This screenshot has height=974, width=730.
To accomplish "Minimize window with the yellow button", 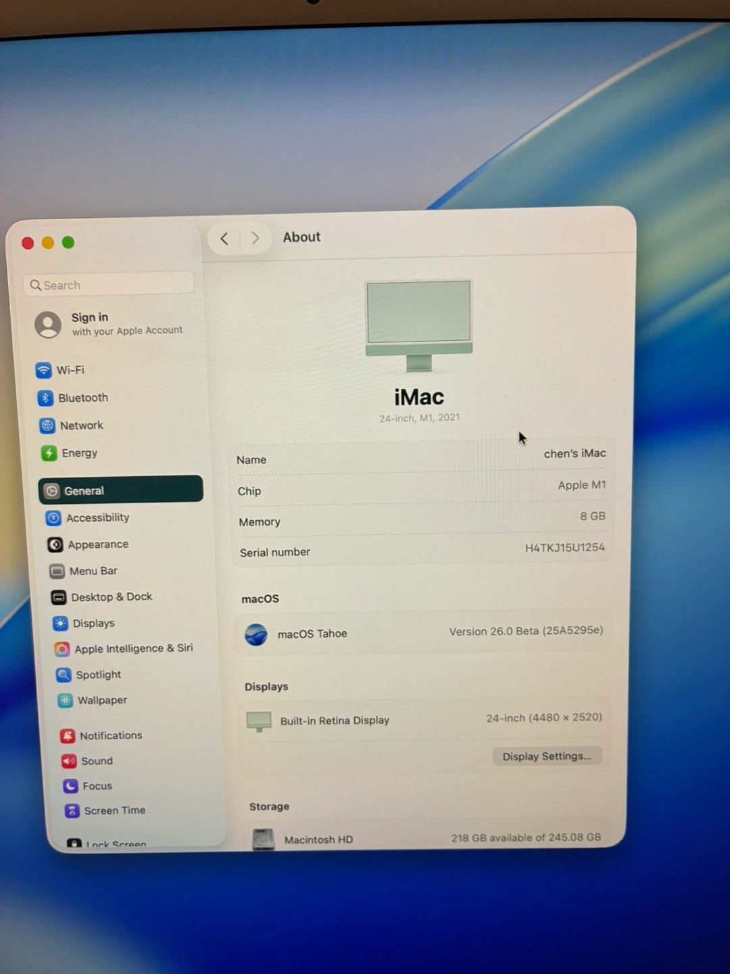I will tap(48, 243).
